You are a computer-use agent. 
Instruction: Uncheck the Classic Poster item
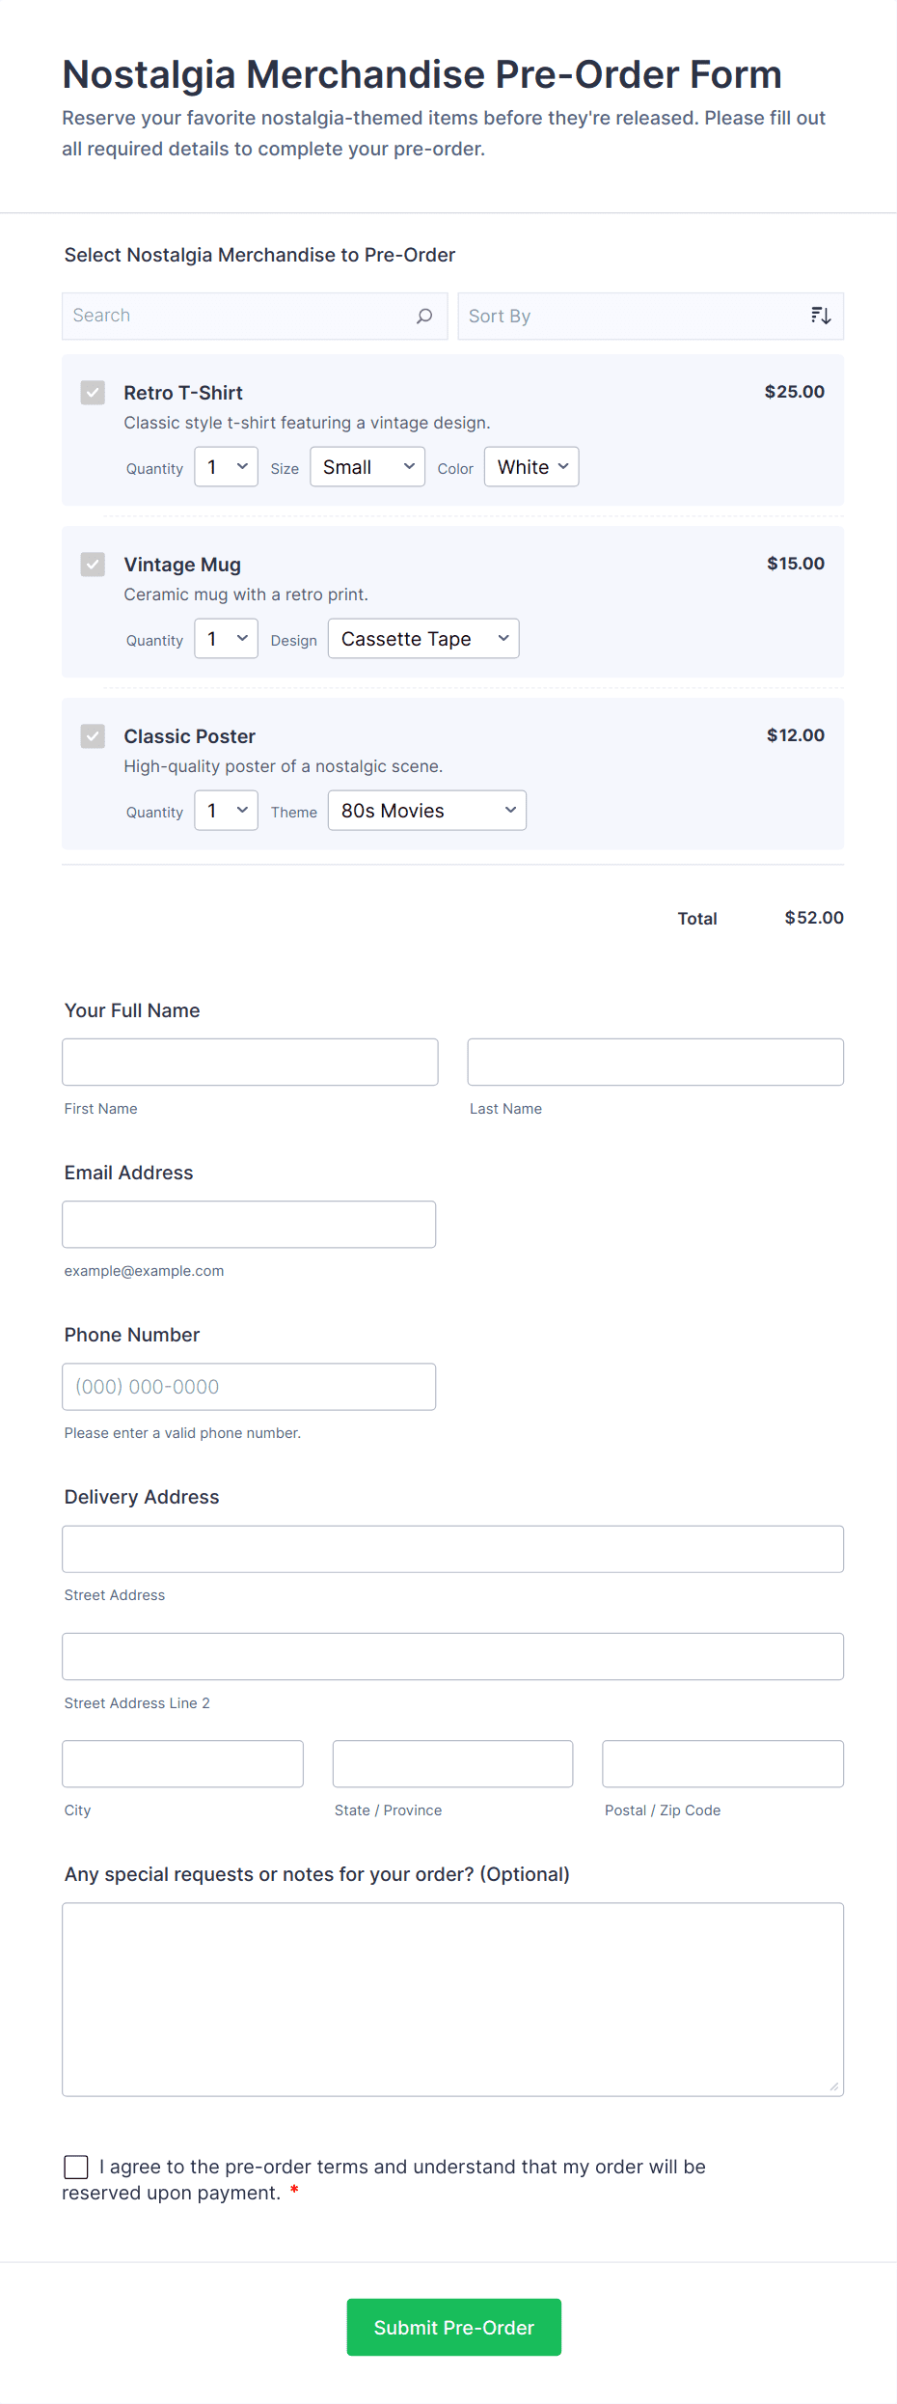coord(93,736)
